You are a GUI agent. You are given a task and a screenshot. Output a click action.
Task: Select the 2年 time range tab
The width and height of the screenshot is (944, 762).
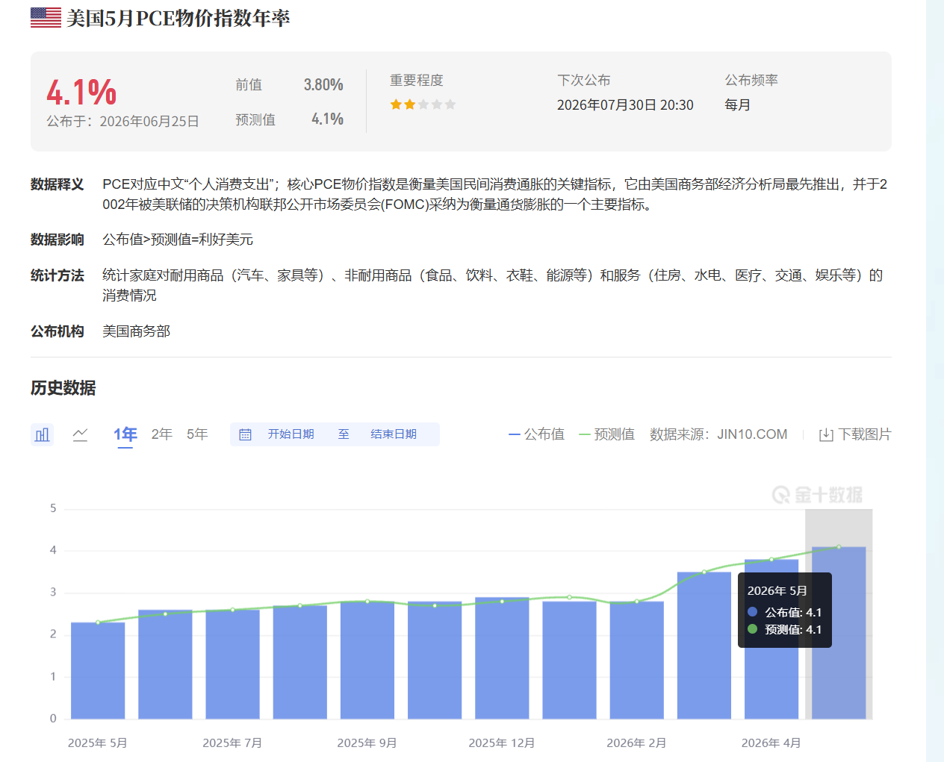pyautogui.click(x=162, y=434)
